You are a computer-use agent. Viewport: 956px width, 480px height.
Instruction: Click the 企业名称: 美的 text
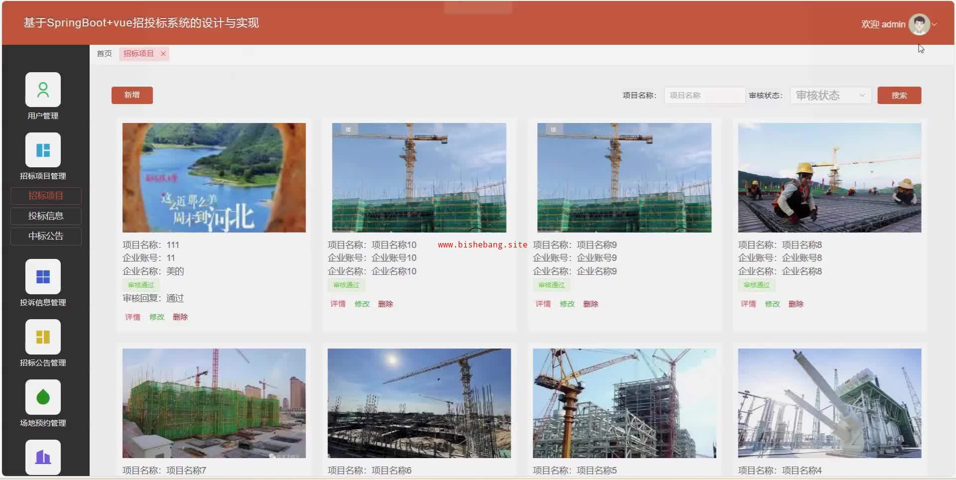(153, 271)
